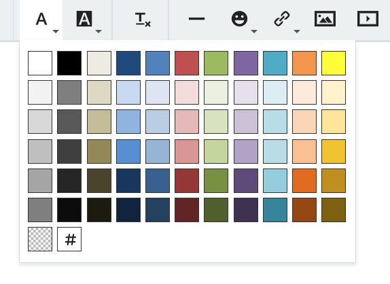Click the insert image icon

(325, 18)
